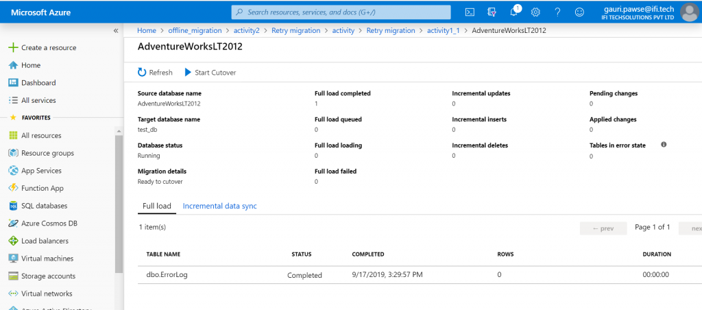
Task: Open the feedback smiley icon
Action: click(x=579, y=12)
